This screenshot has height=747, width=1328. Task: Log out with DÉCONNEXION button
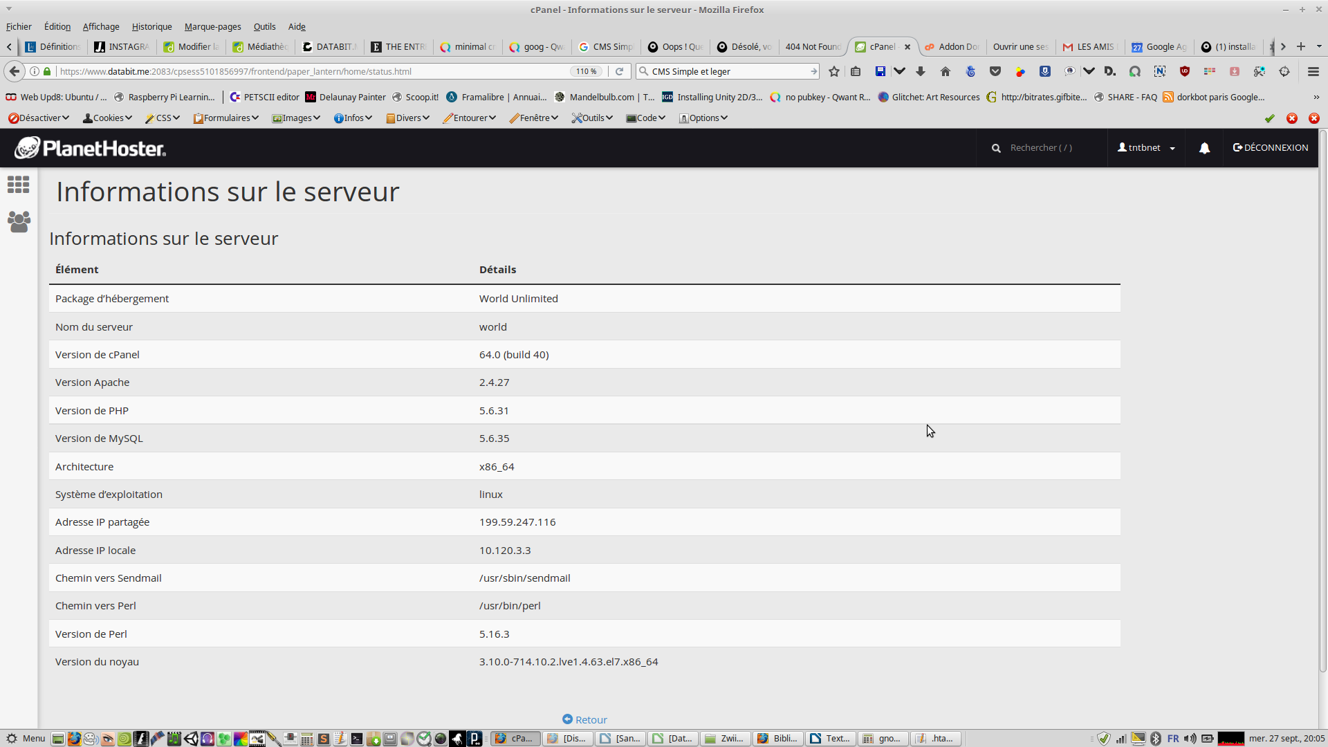(1271, 148)
